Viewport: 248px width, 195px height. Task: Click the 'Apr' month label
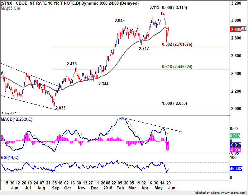145,188
